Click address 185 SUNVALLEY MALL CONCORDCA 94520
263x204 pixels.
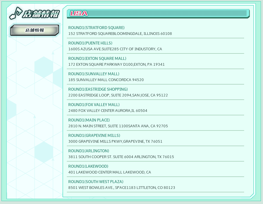click(x=106, y=80)
